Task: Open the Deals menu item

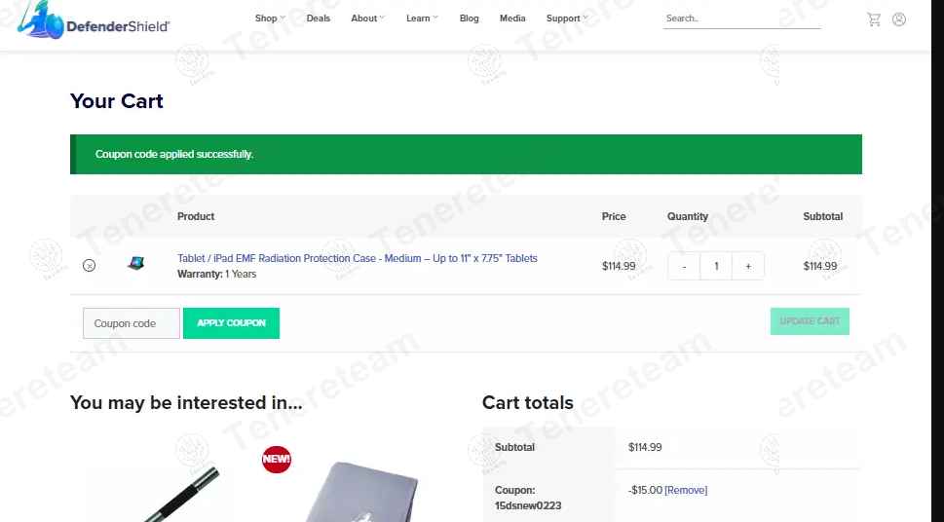Action: click(x=319, y=19)
